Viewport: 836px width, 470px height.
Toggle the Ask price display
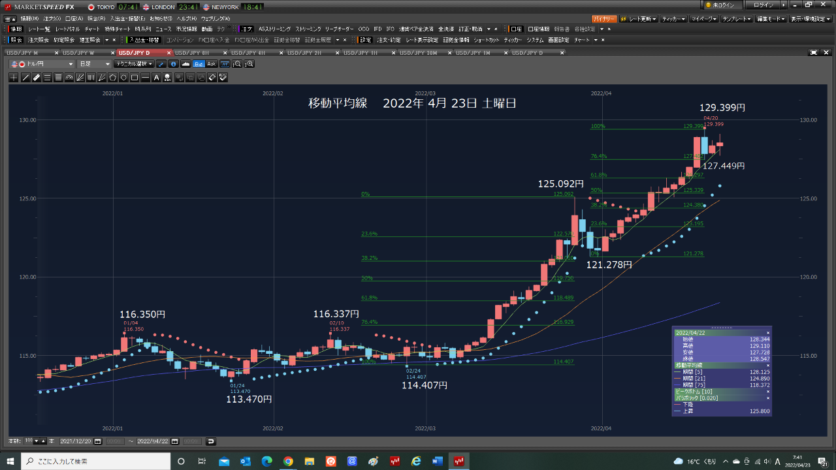pos(212,64)
